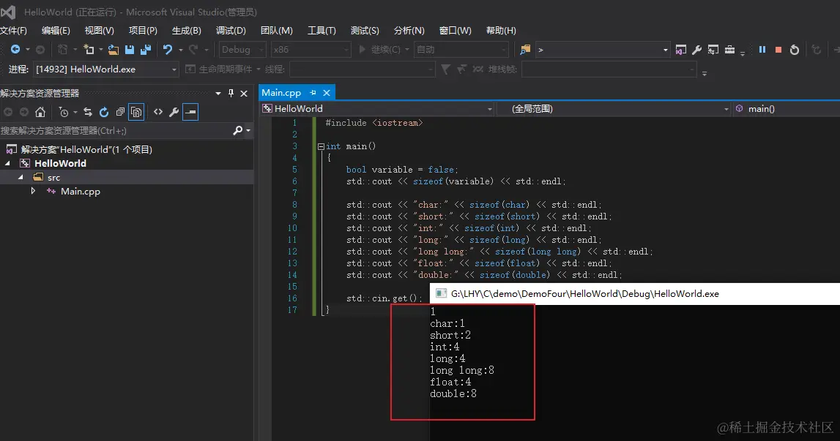Switch to the Main.cpp editor tab
The width and height of the screenshot is (840, 441).
(281, 93)
